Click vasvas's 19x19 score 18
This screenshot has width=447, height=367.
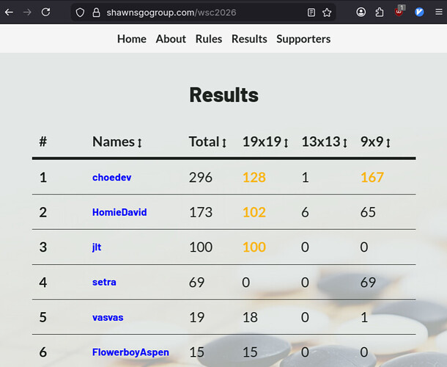[x=250, y=317]
